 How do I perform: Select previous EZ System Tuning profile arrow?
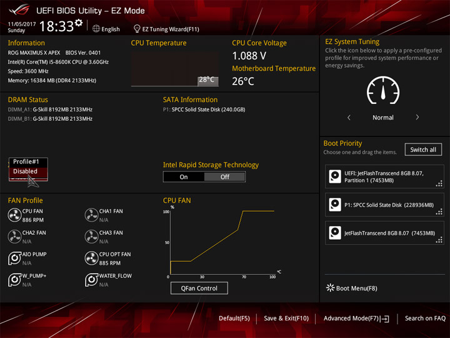pos(349,117)
